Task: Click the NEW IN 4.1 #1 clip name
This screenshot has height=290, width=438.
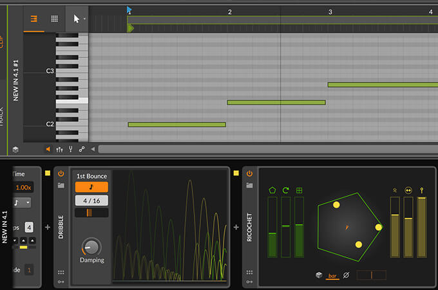Action: pyautogui.click(x=15, y=80)
